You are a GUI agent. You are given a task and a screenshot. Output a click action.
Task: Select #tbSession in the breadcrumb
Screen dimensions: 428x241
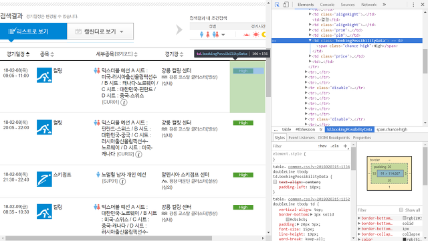[x=305, y=129]
